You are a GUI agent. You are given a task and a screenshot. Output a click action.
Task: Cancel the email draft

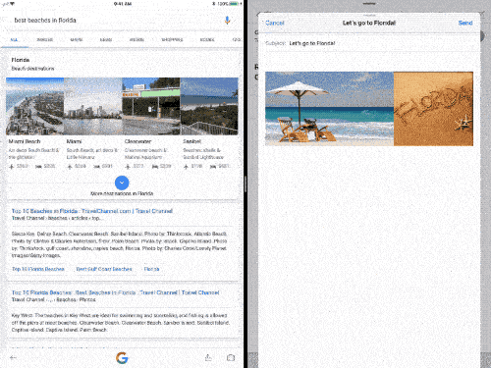click(275, 23)
